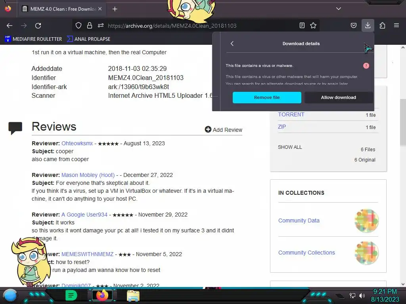
Task: Open network tray icon
Action: tap(352, 295)
